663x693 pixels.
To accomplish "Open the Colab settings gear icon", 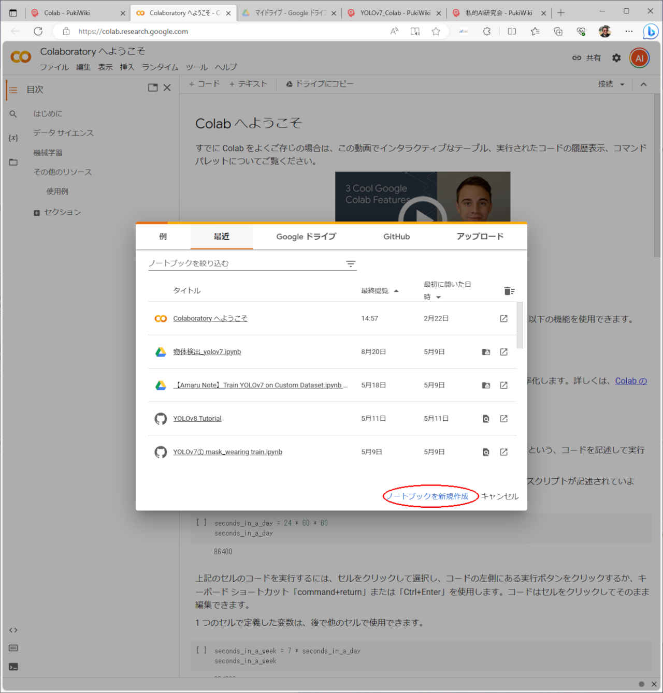I will (616, 58).
